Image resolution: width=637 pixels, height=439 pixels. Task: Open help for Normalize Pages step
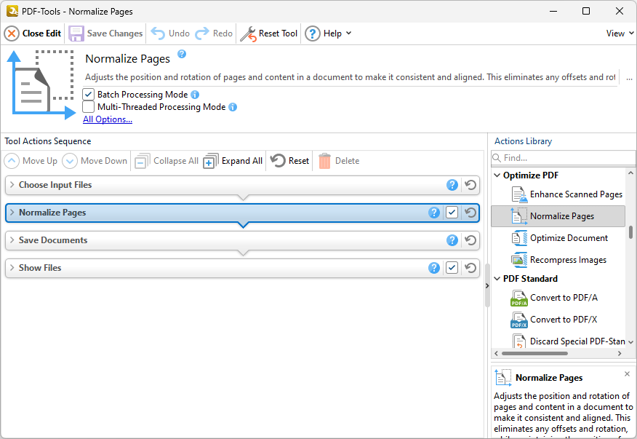[x=434, y=213]
